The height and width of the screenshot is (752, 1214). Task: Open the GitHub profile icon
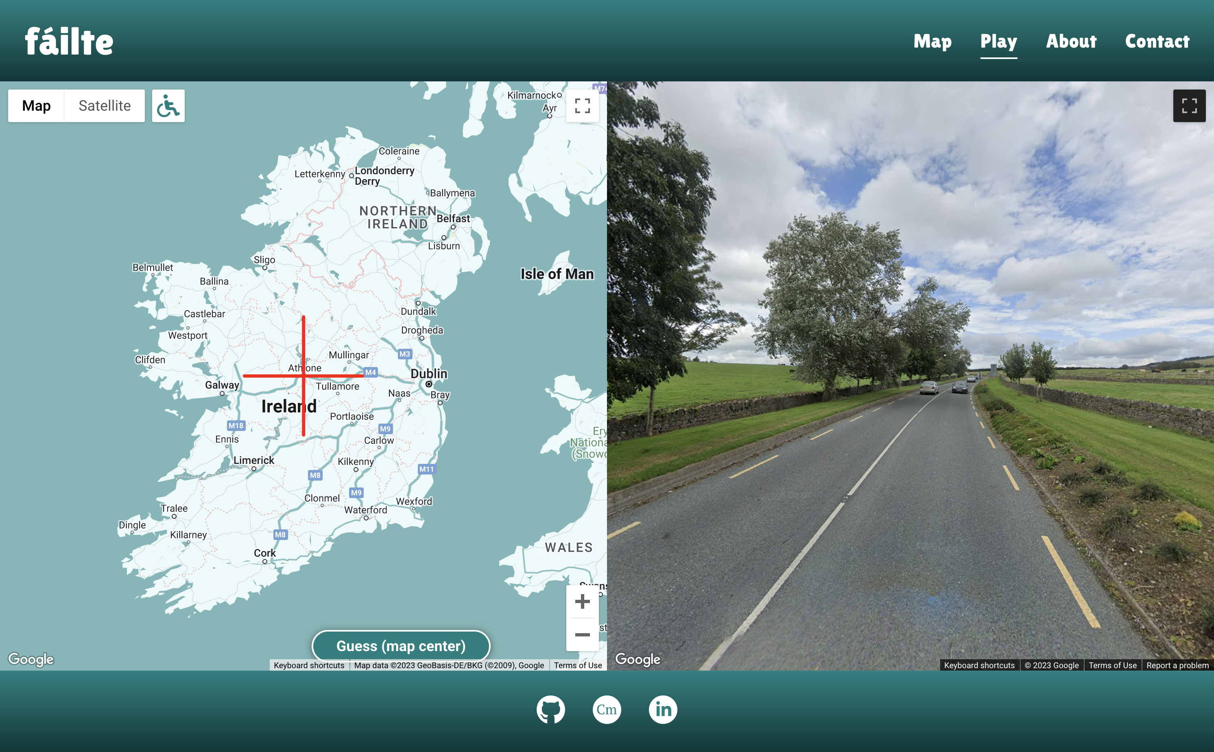tap(550, 709)
